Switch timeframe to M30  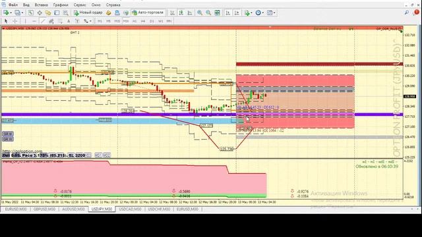pyautogui.click(x=126, y=21)
